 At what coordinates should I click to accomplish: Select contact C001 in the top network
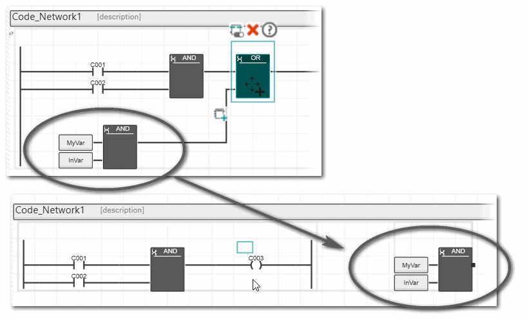tap(97, 70)
